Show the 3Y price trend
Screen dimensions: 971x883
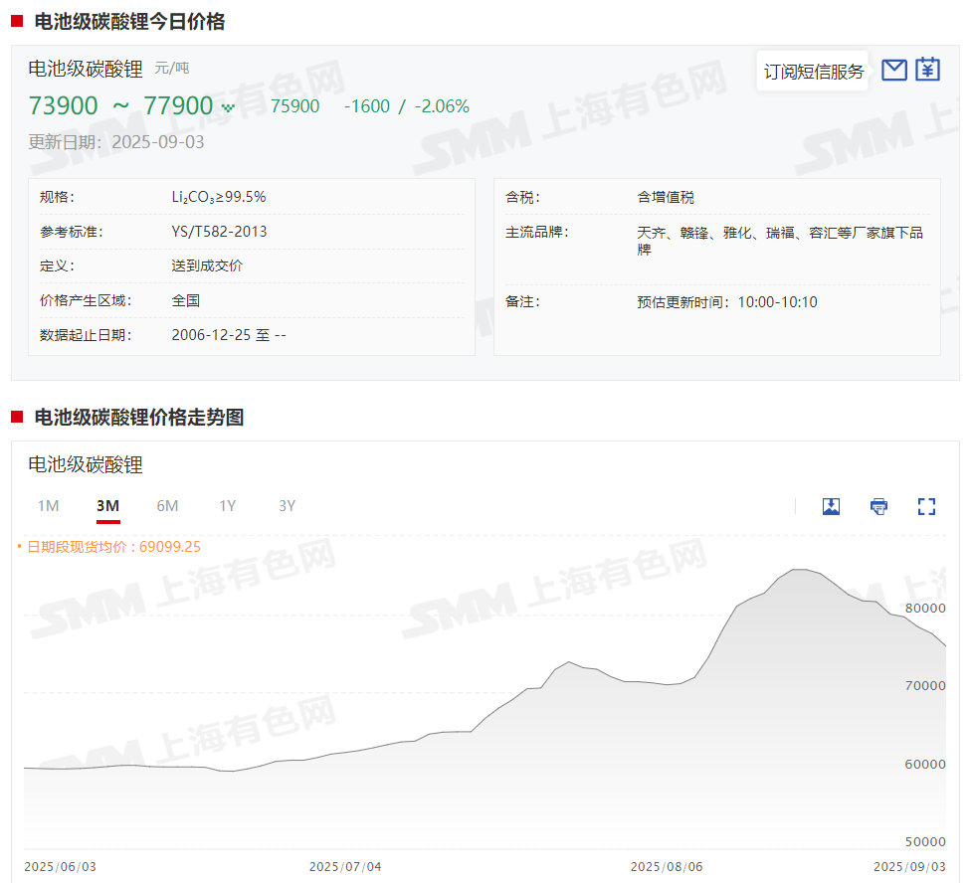tap(288, 506)
